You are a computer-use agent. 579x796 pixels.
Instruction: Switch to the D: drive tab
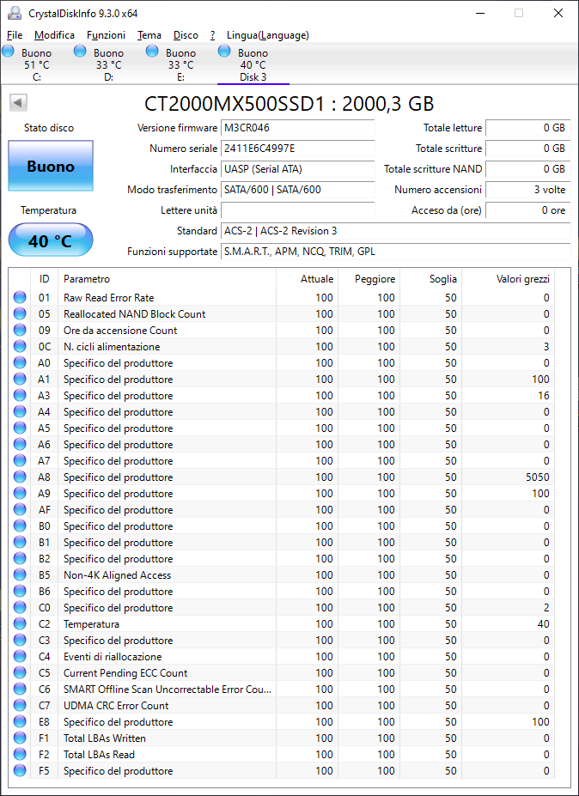click(109, 64)
